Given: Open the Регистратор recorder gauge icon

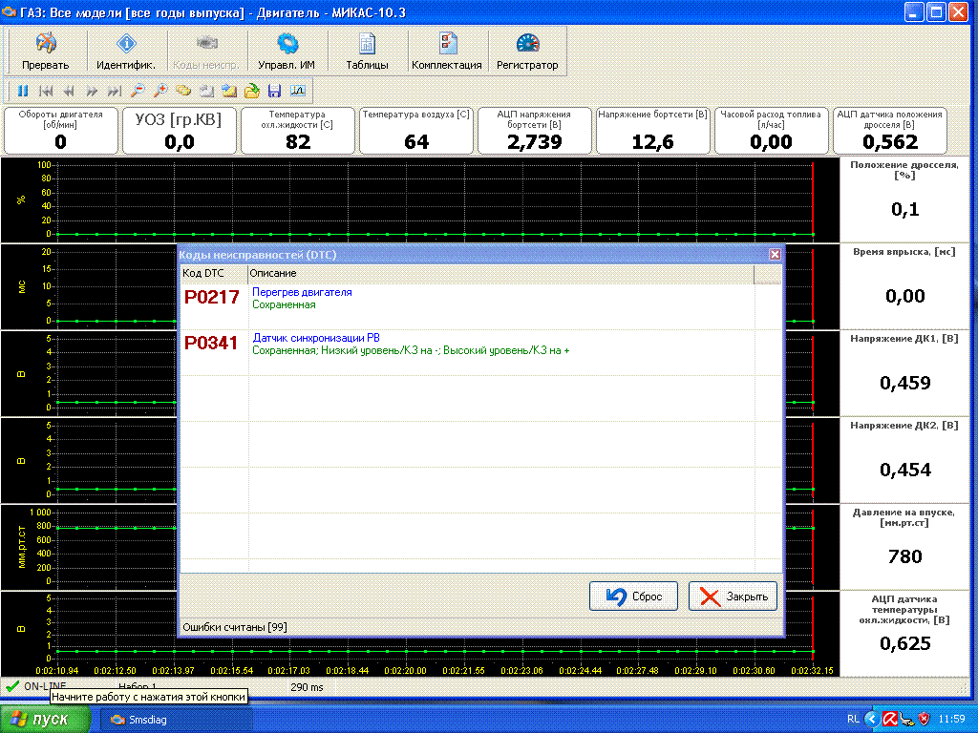Looking at the screenshot, I should coord(527,52).
